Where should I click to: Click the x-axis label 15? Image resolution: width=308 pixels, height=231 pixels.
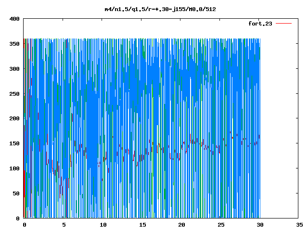coord(142,225)
